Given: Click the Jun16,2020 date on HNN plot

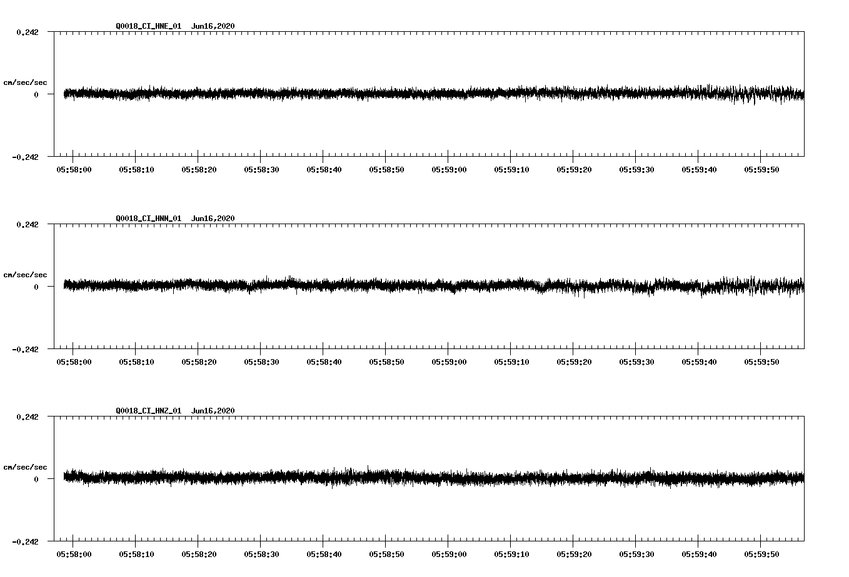Looking at the screenshot, I should click(213, 219).
